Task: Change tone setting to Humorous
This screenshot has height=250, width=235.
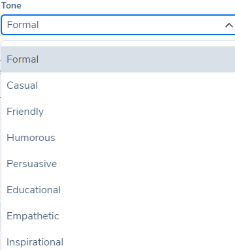Action: (118, 138)
